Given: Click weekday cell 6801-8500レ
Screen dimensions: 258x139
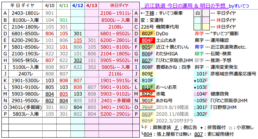Looking at the screenshot, I should 25,34.
